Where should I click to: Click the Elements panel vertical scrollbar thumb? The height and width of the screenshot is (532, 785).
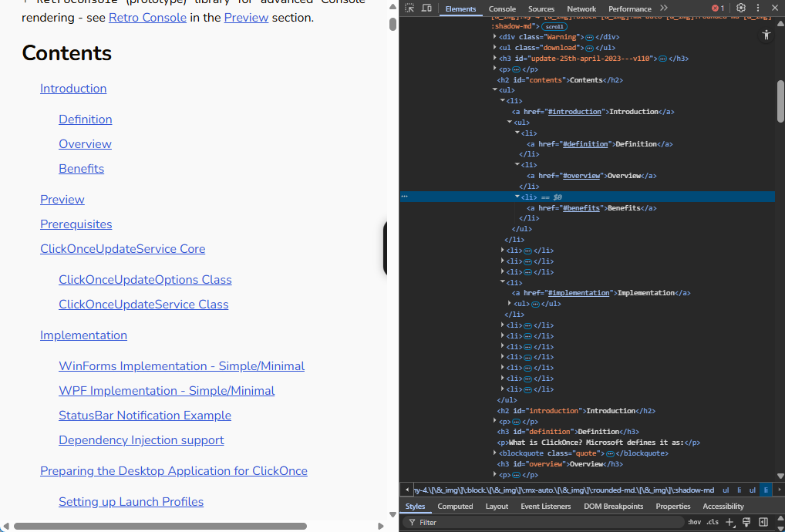coord(780,100)
